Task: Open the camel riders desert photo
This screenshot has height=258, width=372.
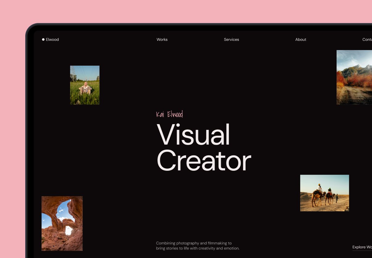Action: pyautogui.click(x=325, y=193)
